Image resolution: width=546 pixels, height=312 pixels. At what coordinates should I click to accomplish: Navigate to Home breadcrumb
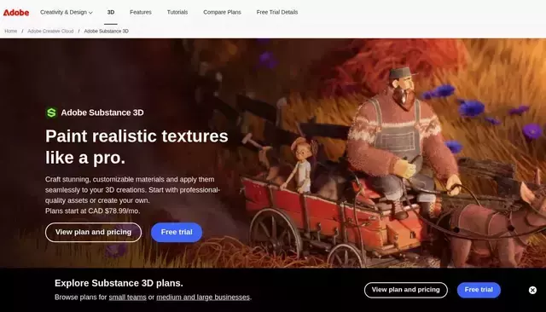pos(11,31)
